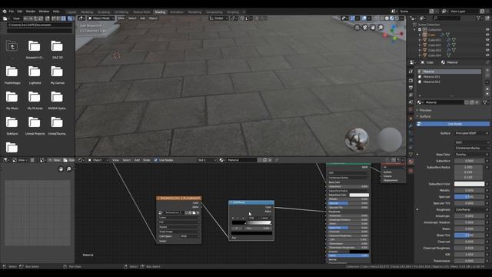This screenshot has width=492, height=277.
Task: Open the DAZ 3D folder
Action: (x=57, y=49)
